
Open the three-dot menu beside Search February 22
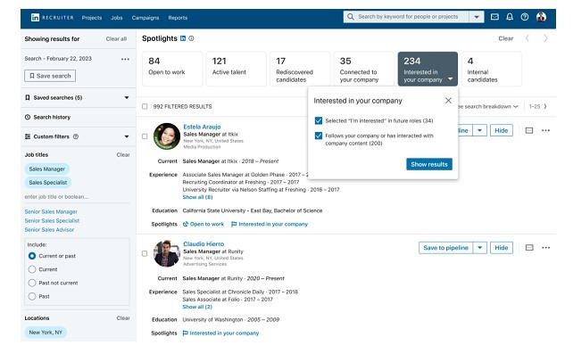pyautogui.click(x=125, y=59)
